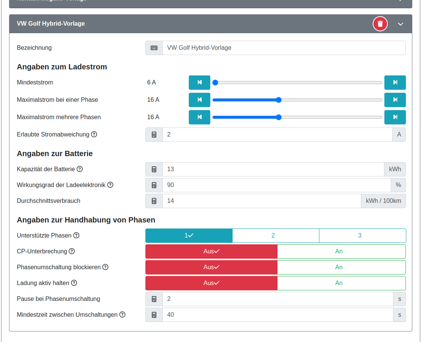Click calculator icon beside Durchschnittsverbrauch
The height and width of the screenshot is (342, 421).
[x=154, y=201]
